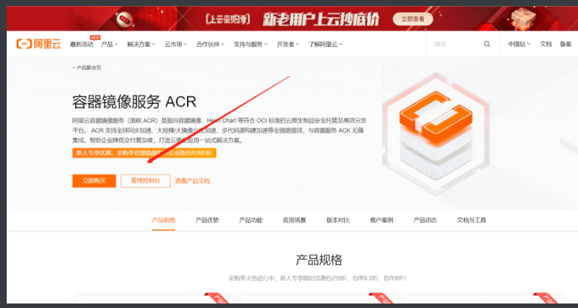Expand the 中国站 region dropdown

pyautogui.click(x=519, y=44)
